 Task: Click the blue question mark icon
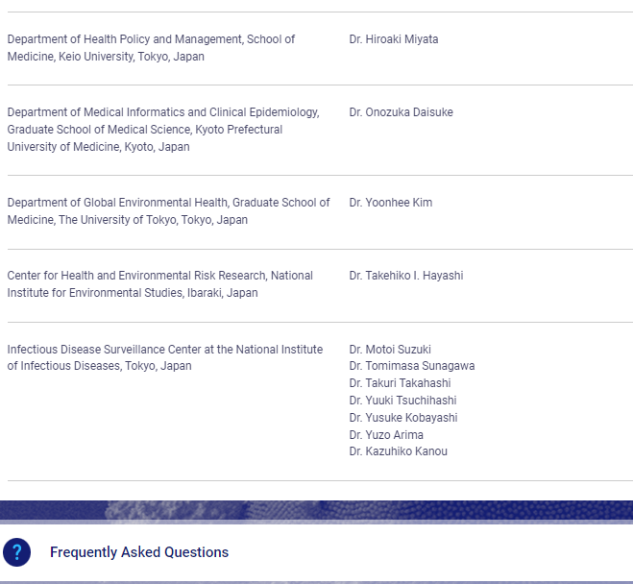(17, 552)
